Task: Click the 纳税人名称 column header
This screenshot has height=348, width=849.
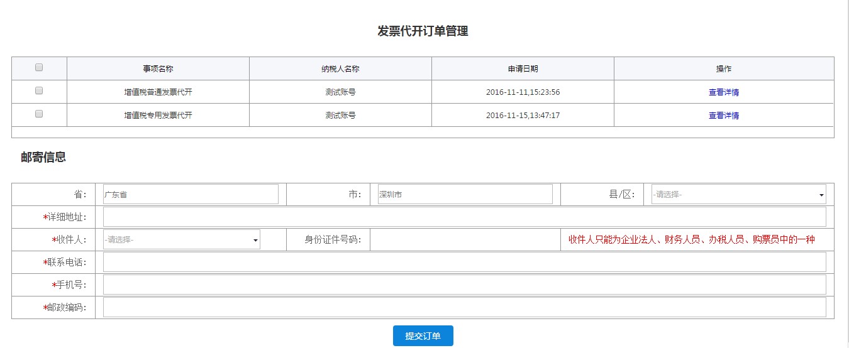Action: click(x=340, y=69)
